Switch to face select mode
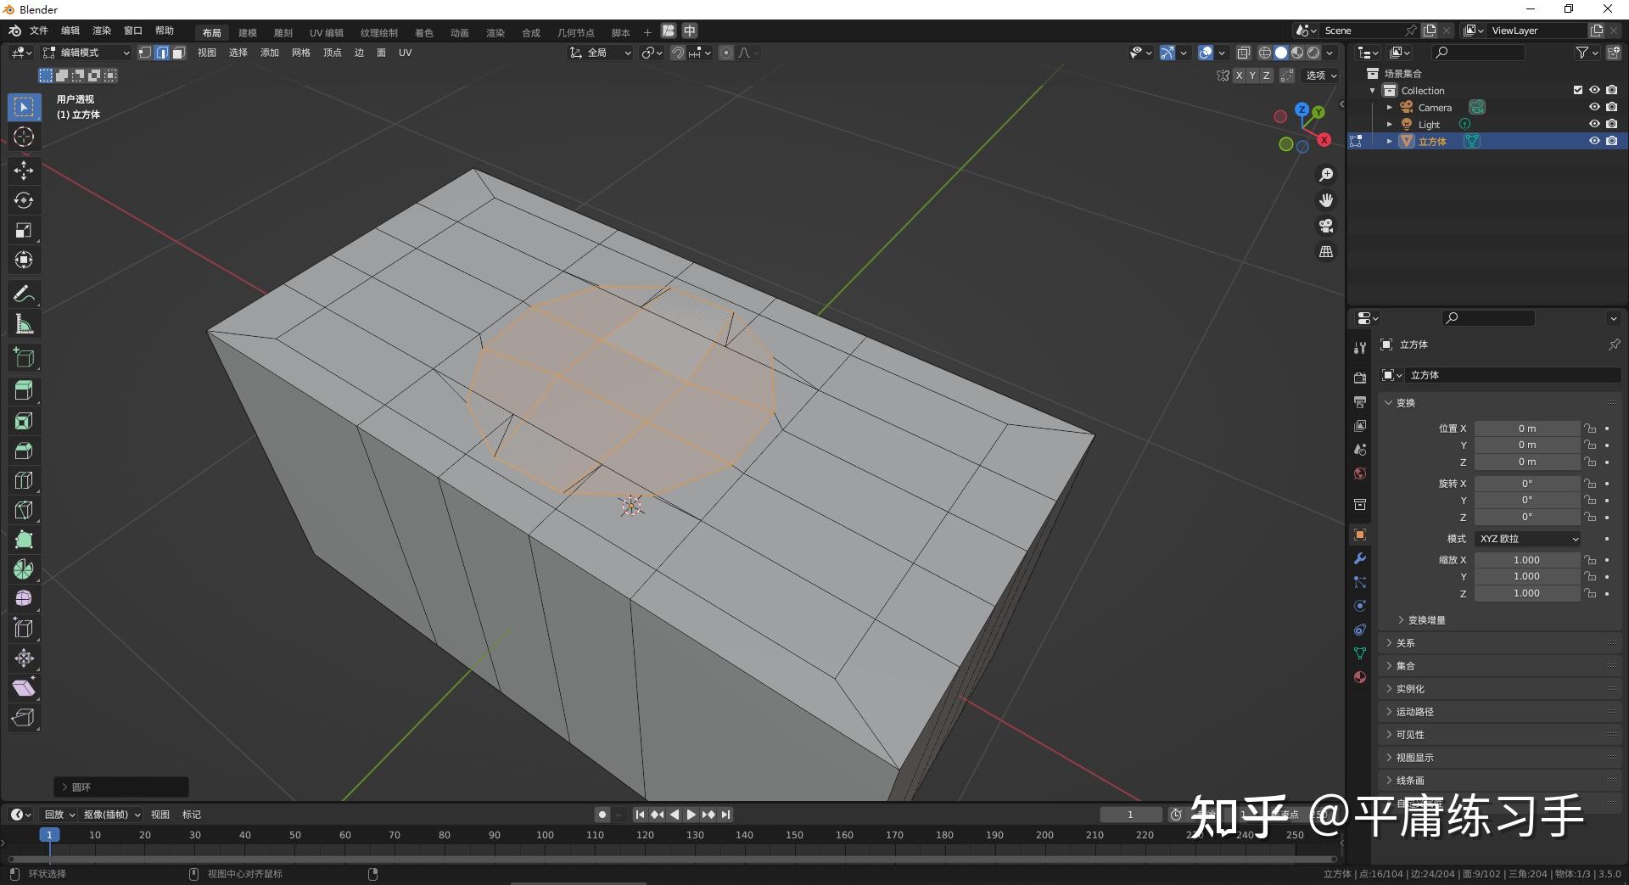The width and height of the screenshot is (1629, 885). (x=179, y=53)
